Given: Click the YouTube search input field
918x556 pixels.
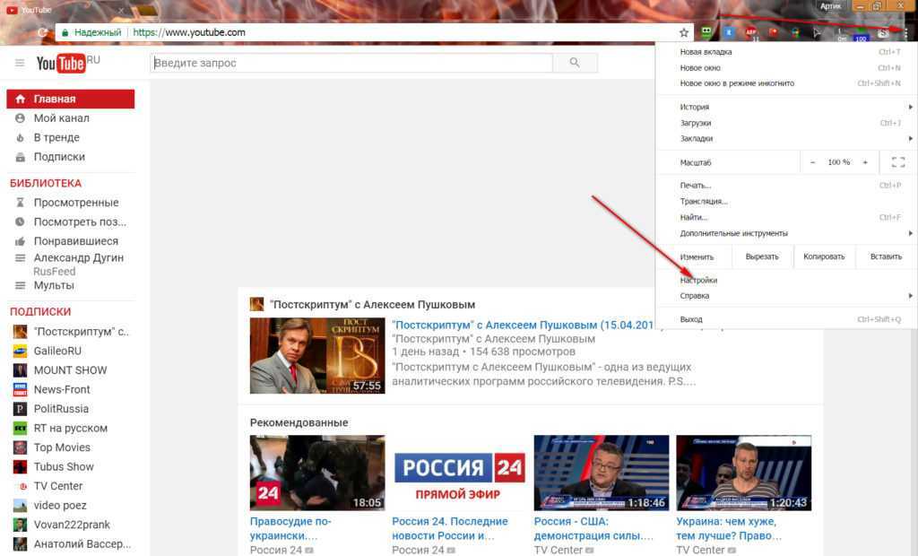Looking at the screenshot, I should pyautogui.click(x=351, y=63).
